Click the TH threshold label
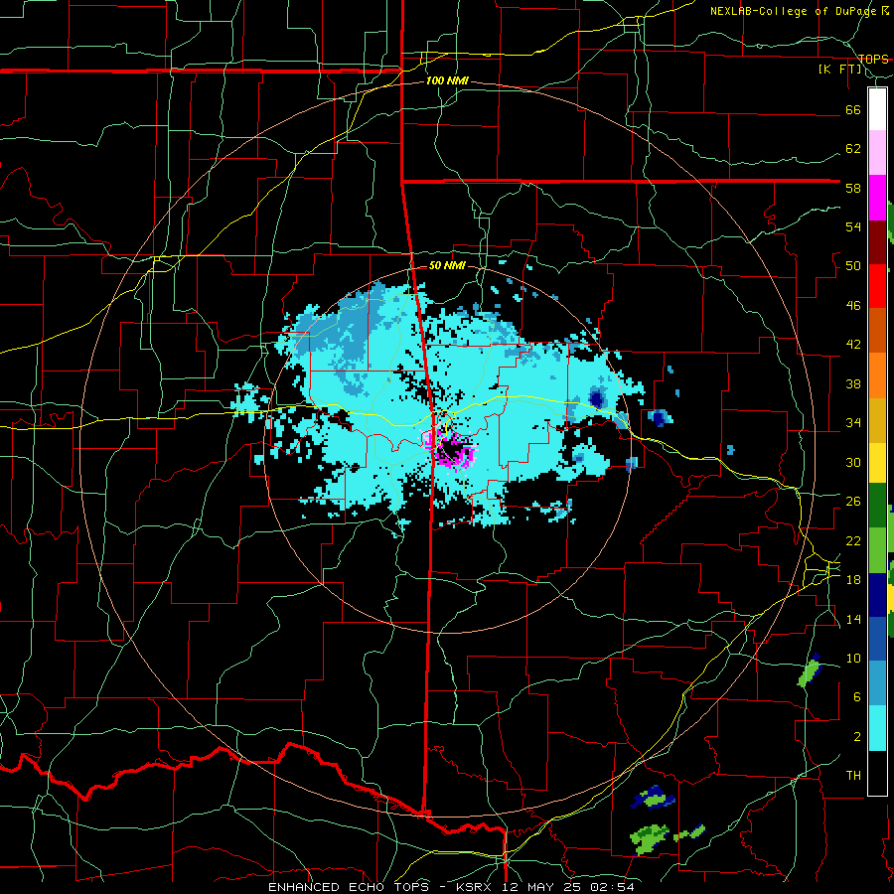Screen dimensions: 894x894 pos(853,776)
